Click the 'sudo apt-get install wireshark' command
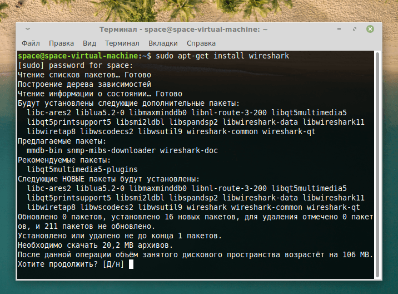 222,56
